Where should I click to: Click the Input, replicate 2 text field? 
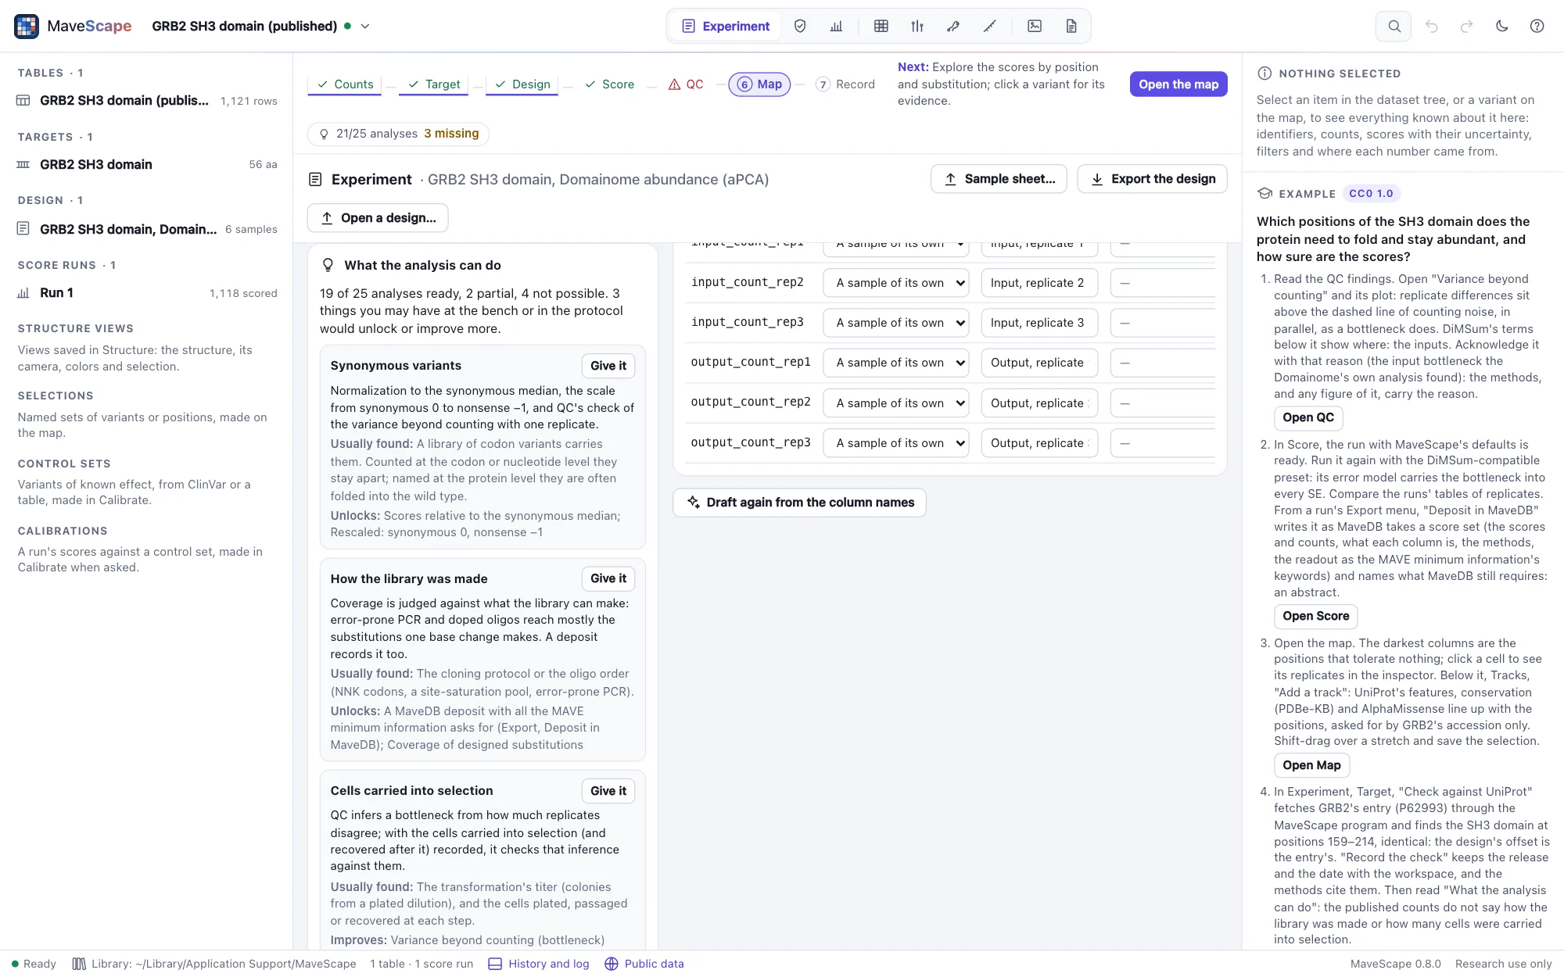click(1039, 283)
